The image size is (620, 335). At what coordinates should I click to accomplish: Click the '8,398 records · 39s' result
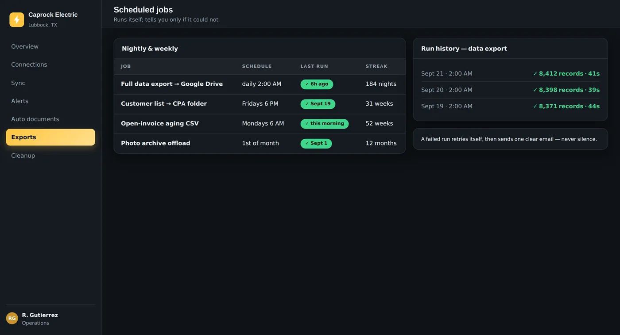click(x=566, y=90)
